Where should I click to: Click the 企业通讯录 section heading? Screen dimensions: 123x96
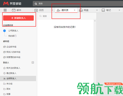[x=8, y=25]
